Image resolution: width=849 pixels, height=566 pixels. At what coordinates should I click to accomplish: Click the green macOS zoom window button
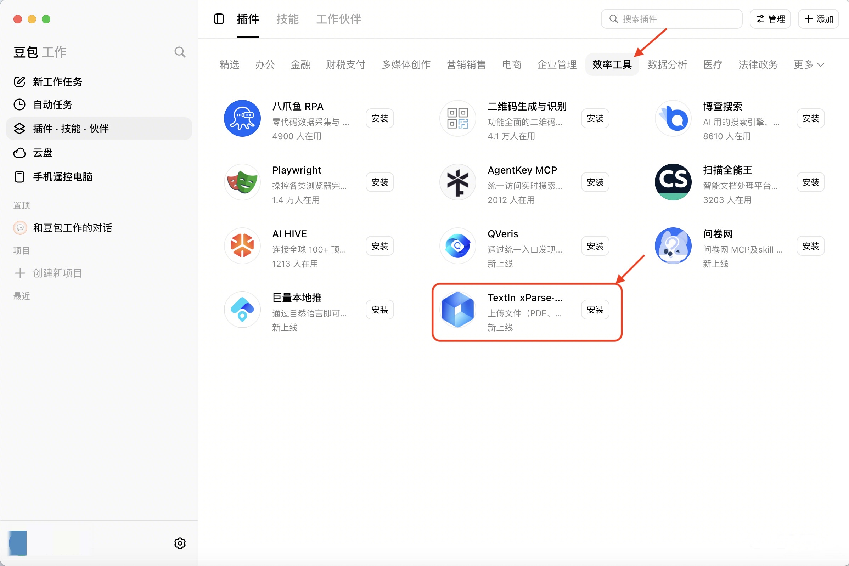pyautogui.click(x=46, y=19)
